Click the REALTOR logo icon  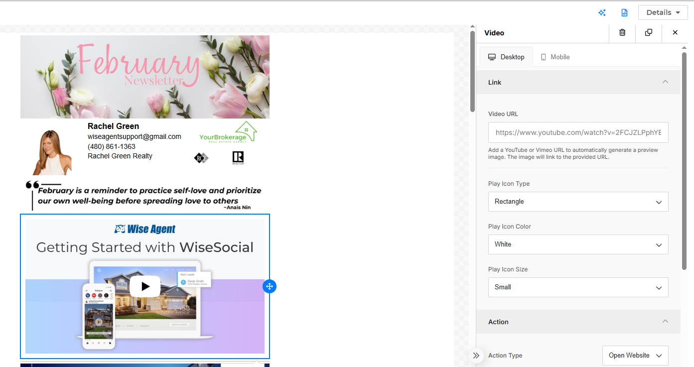click(x=238, y=158)
